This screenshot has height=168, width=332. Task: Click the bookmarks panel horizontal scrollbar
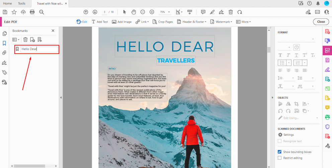[29, 166]
